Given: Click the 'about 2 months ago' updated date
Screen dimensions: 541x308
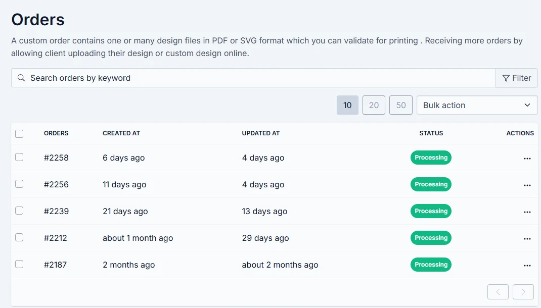Looking at the screenshot, I should (280, 265).
